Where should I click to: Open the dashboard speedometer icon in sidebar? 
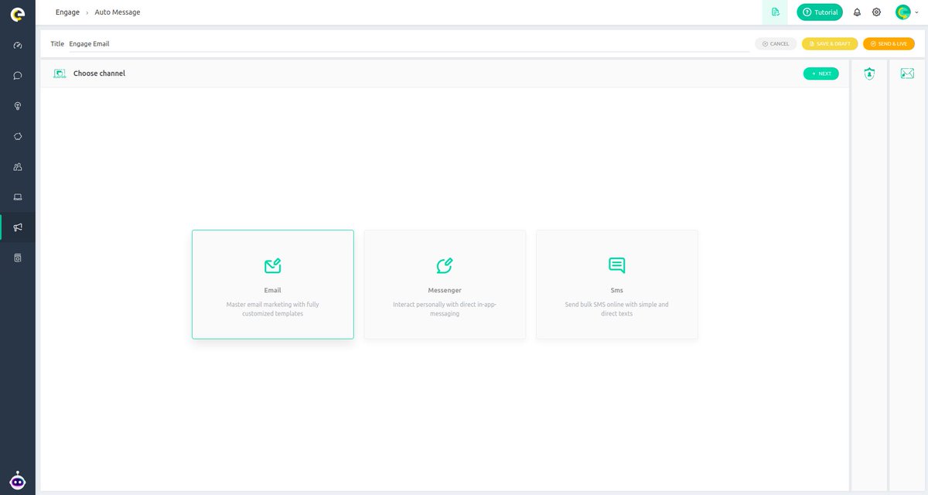click(x=17, y=45)
